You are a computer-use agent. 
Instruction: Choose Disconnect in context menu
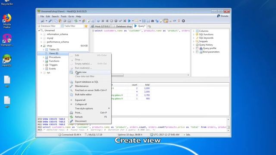coord(90,121)
